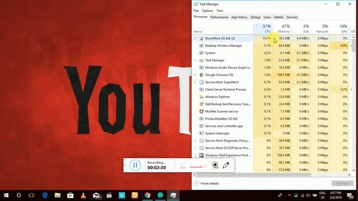Click the 746.5 MB memory cell
This screenshot has height=201, width=358.
pos(282,75)
